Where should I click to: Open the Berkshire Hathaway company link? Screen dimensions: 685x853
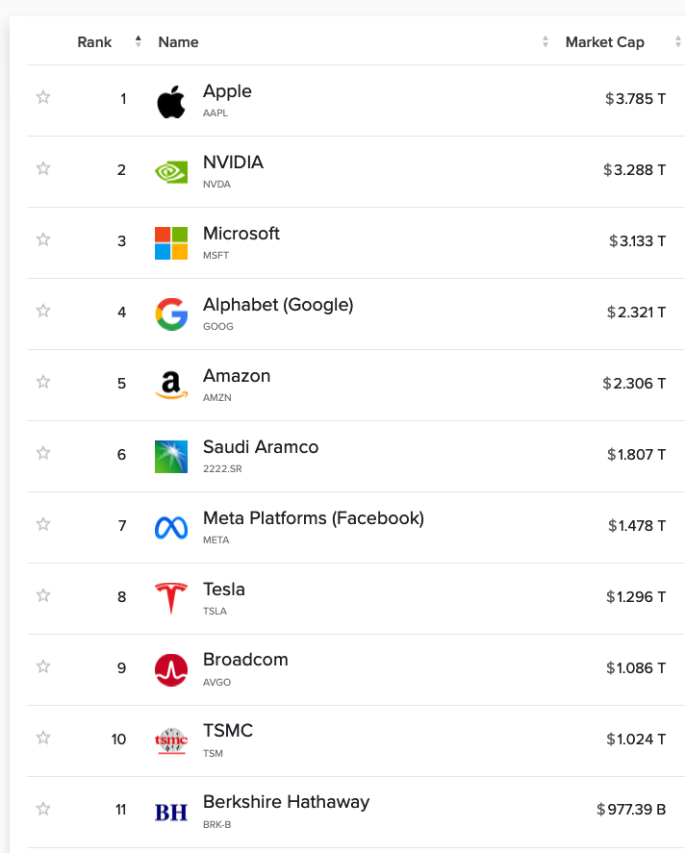pos(286,802)
